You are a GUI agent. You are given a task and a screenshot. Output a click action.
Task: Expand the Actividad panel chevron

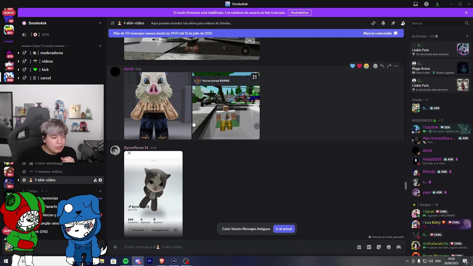[x=467, y=36]
